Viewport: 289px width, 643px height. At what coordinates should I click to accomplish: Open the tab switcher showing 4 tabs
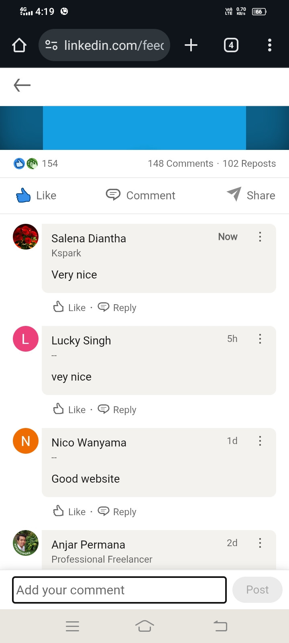pyautogui.click(x=231, y=45)
